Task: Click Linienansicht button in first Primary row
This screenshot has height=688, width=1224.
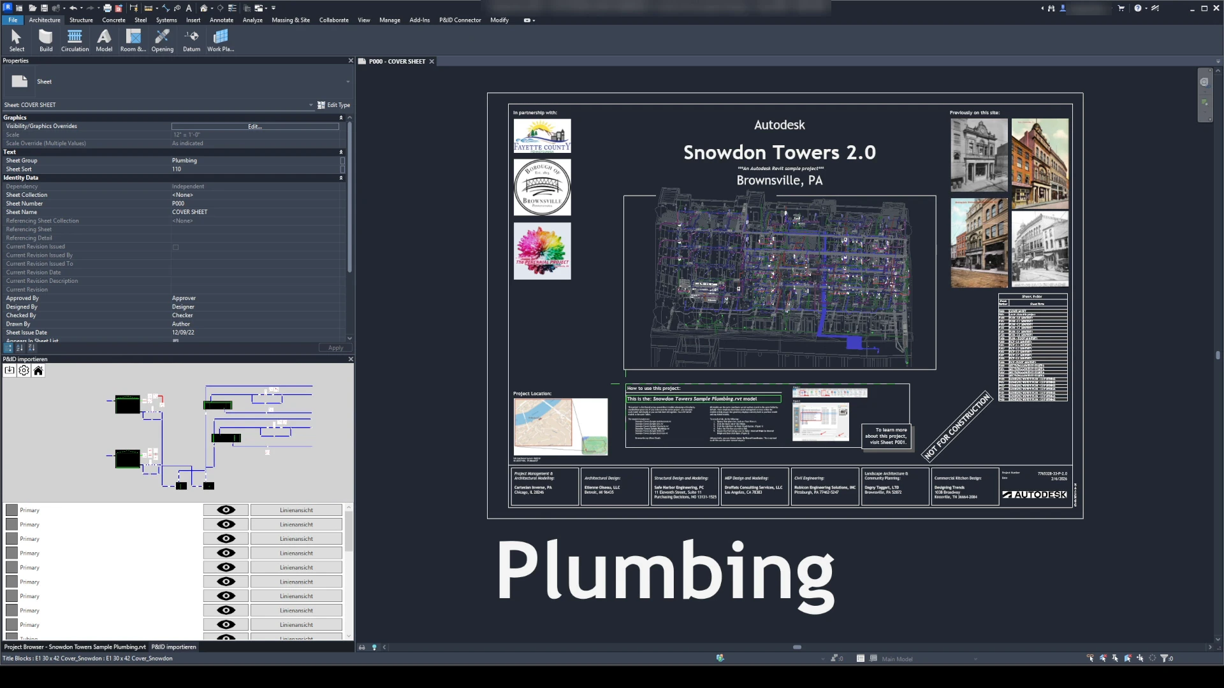Action: tap(296, 510)
